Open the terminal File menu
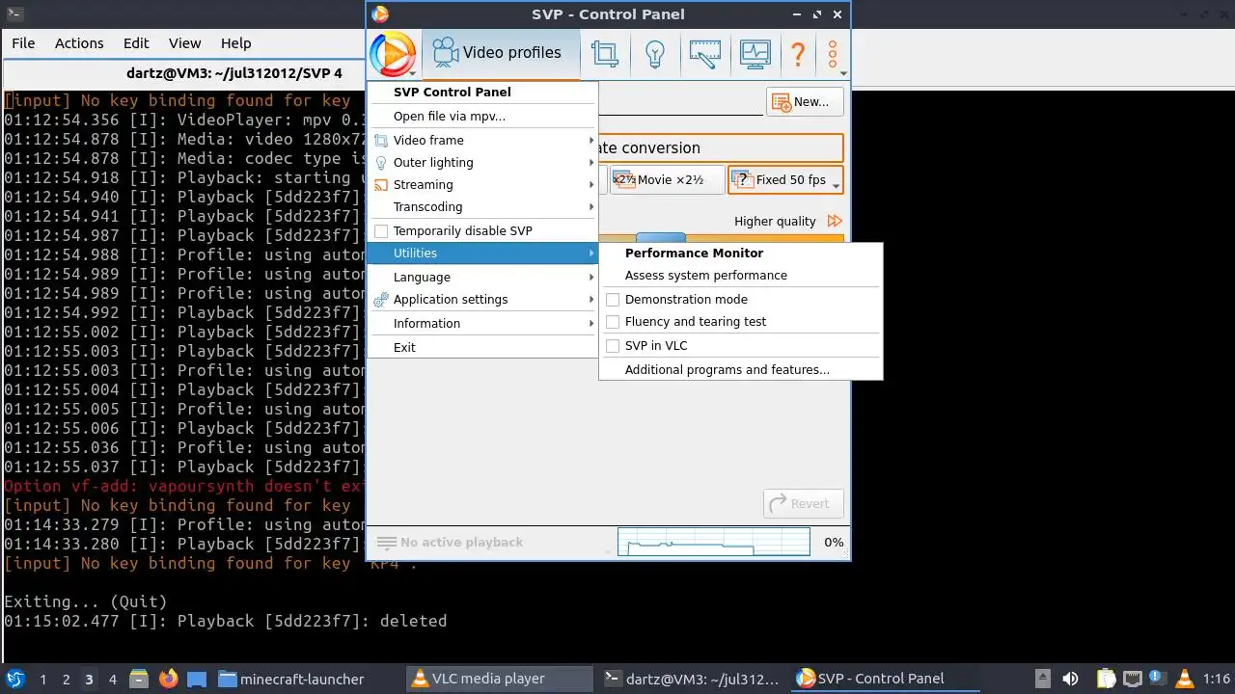The image size is (1235, 694). click(23, 43)
